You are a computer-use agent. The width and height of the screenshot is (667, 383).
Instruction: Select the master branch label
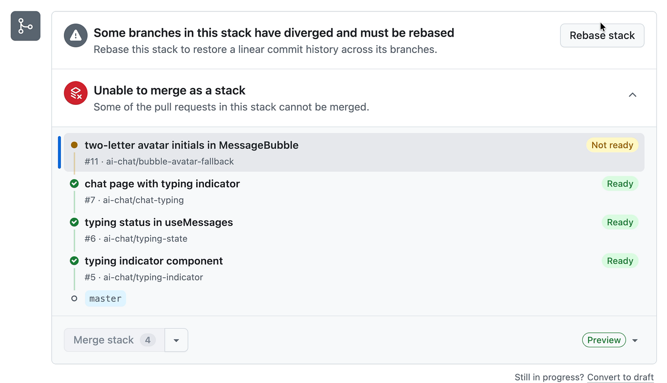coord(105,299)
